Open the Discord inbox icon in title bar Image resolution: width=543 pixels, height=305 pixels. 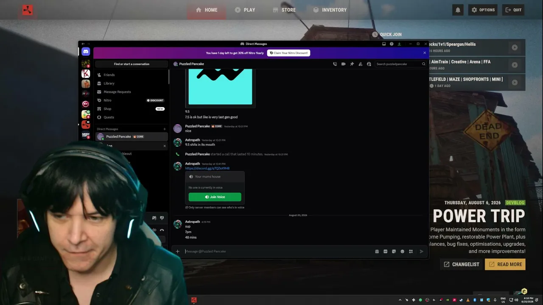(x=384, y=44)
